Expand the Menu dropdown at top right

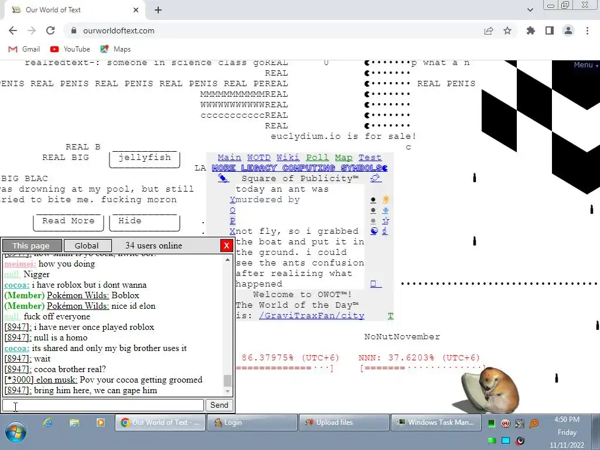585,65
